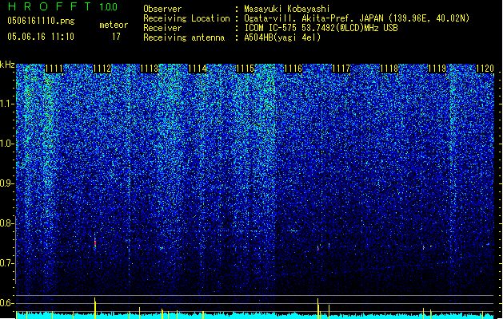Click the 1114 time marker
Image resolution: width=503 pixels, height=319 pixels.
[198, 69]
